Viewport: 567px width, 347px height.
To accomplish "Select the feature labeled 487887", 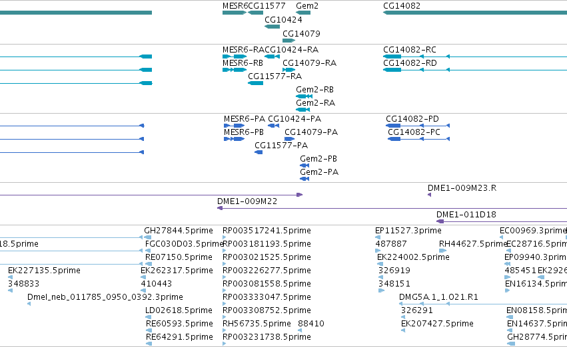I will (391, 244).
